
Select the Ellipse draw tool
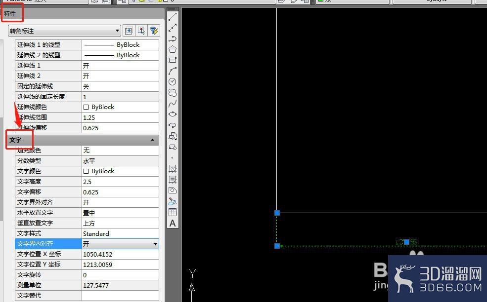click(x=173, y=114)
